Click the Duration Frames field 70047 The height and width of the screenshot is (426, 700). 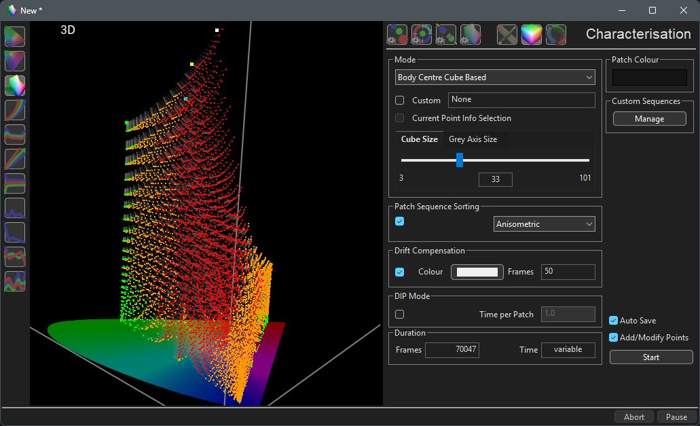pos(452,350)
